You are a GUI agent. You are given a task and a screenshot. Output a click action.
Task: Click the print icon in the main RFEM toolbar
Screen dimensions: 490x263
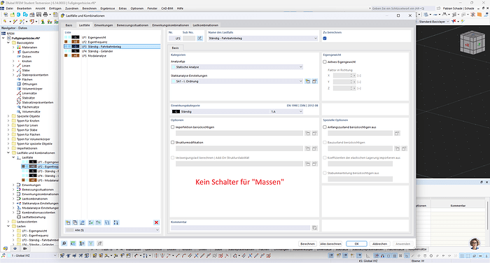(x=45, y=15)
